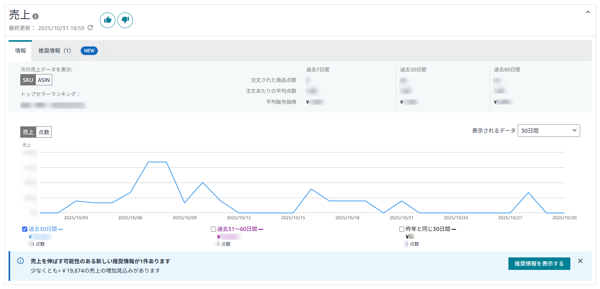
Task: Open the 表示されるデータ 30日間 dropdown
Action: coord(549,131)
